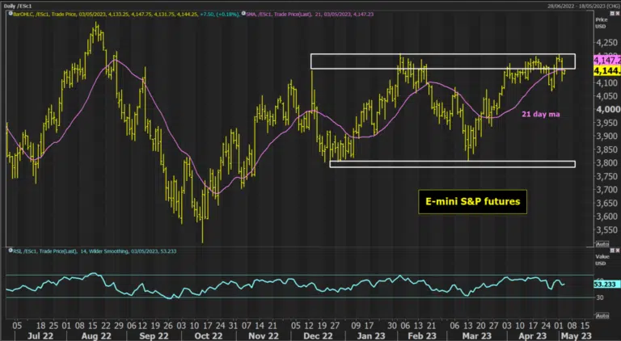Close the RSI indicator pane
The height and width of the screenshot is (341, 621).
pos(617,250)
